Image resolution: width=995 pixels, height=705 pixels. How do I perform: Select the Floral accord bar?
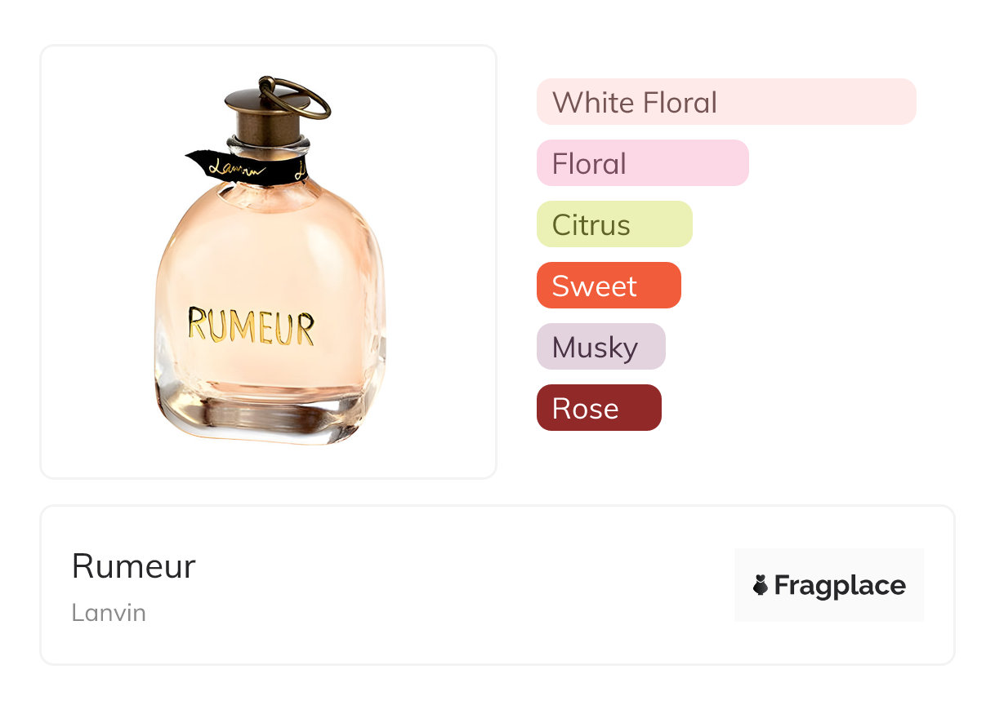[x=643, y=163]
